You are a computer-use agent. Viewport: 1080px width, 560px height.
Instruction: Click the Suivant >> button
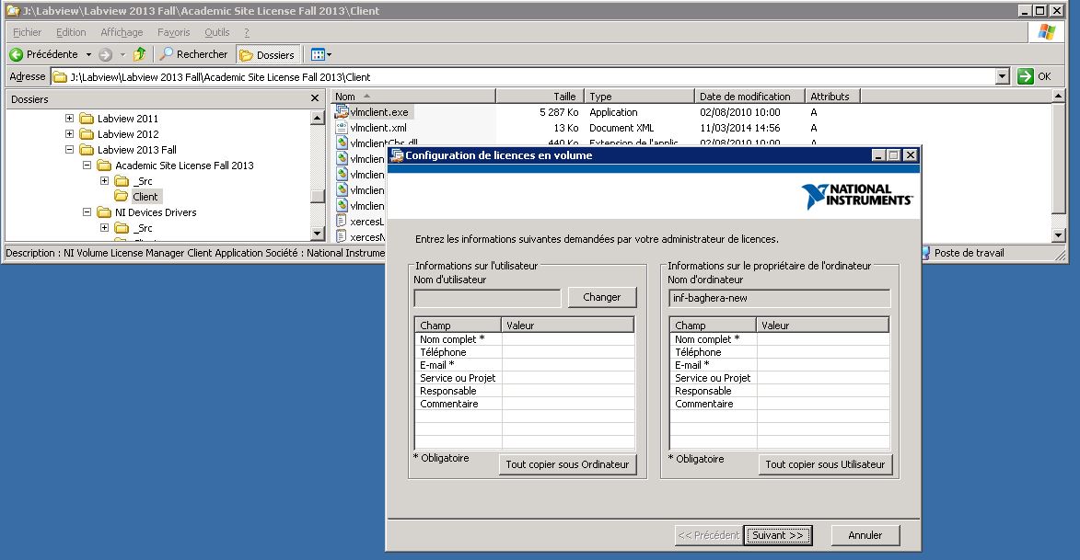(778, 535)
